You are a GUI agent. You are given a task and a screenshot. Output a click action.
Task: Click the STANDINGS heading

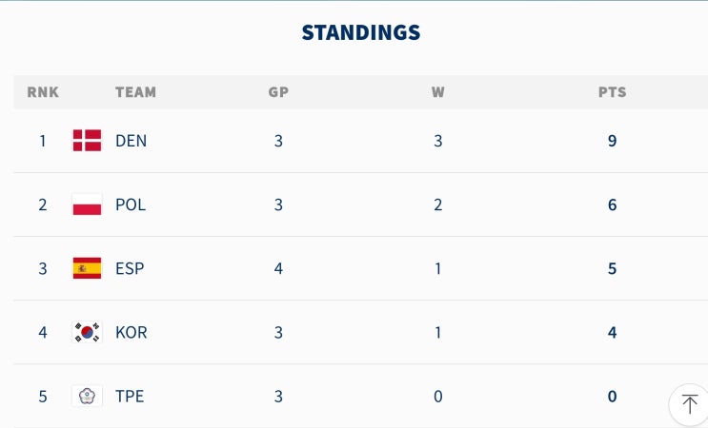tap(361, 32)
